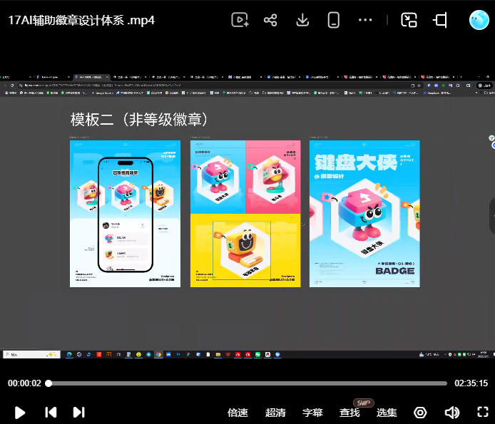Open the three-dots more options menu
The height and width of the screenshot is (424, 495).
[x=365, y=20]
